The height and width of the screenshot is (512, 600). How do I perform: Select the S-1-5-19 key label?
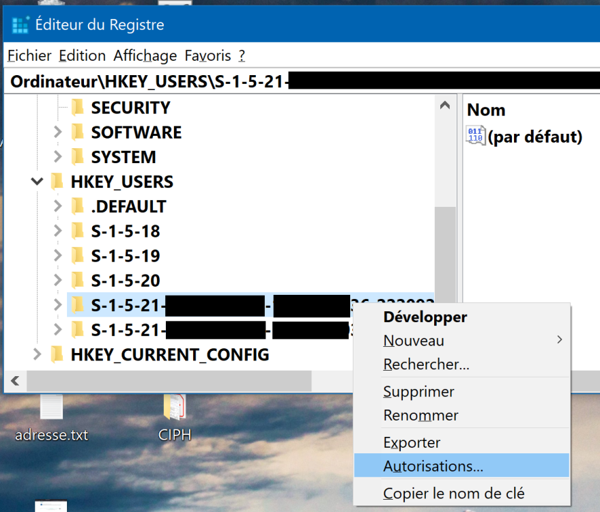coord(126,256)
